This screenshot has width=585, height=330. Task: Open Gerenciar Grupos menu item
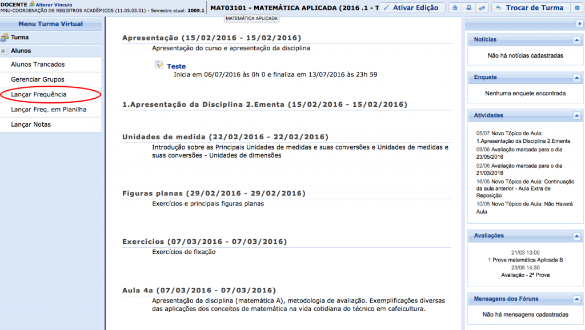point(38,79)
